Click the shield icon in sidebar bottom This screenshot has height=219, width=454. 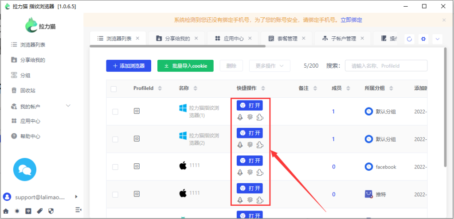[x=51, y=211]
